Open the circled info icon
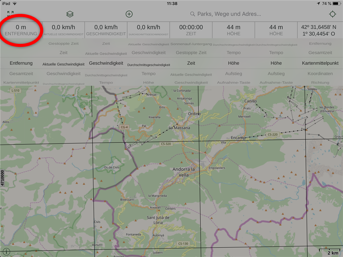343x257 pixels. (x=6, y=251)
